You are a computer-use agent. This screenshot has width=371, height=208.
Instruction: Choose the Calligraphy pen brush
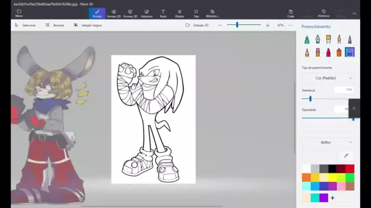318,40
